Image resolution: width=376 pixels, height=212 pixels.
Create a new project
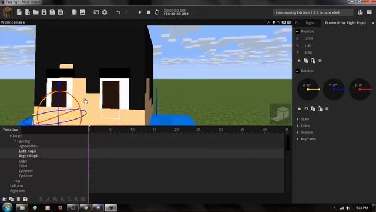[x=19, y=12]
